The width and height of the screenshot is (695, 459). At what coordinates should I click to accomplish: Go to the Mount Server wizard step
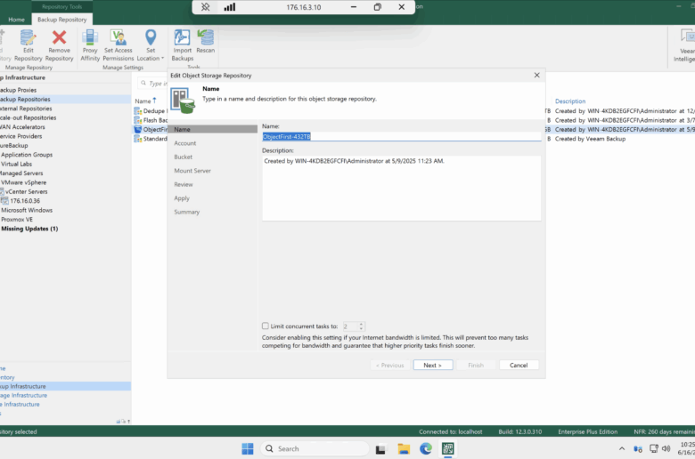point(192,171)
